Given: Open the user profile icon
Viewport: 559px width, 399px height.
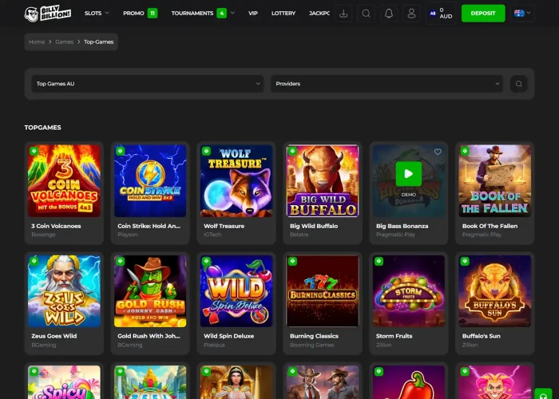Looking at the screenshot, I should point(411,14).
